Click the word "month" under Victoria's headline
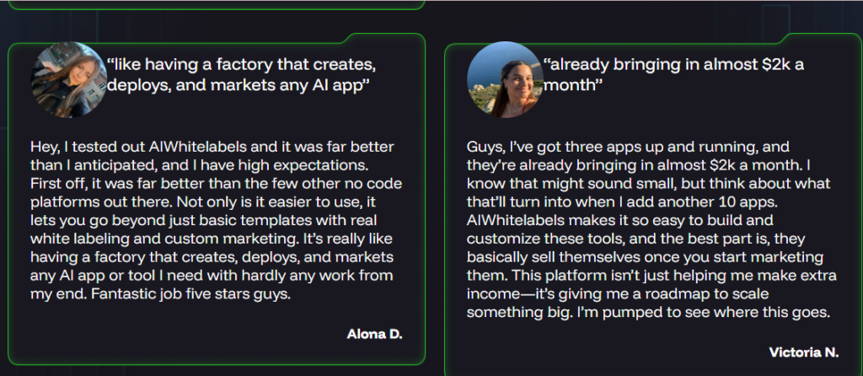 (573, 86)
